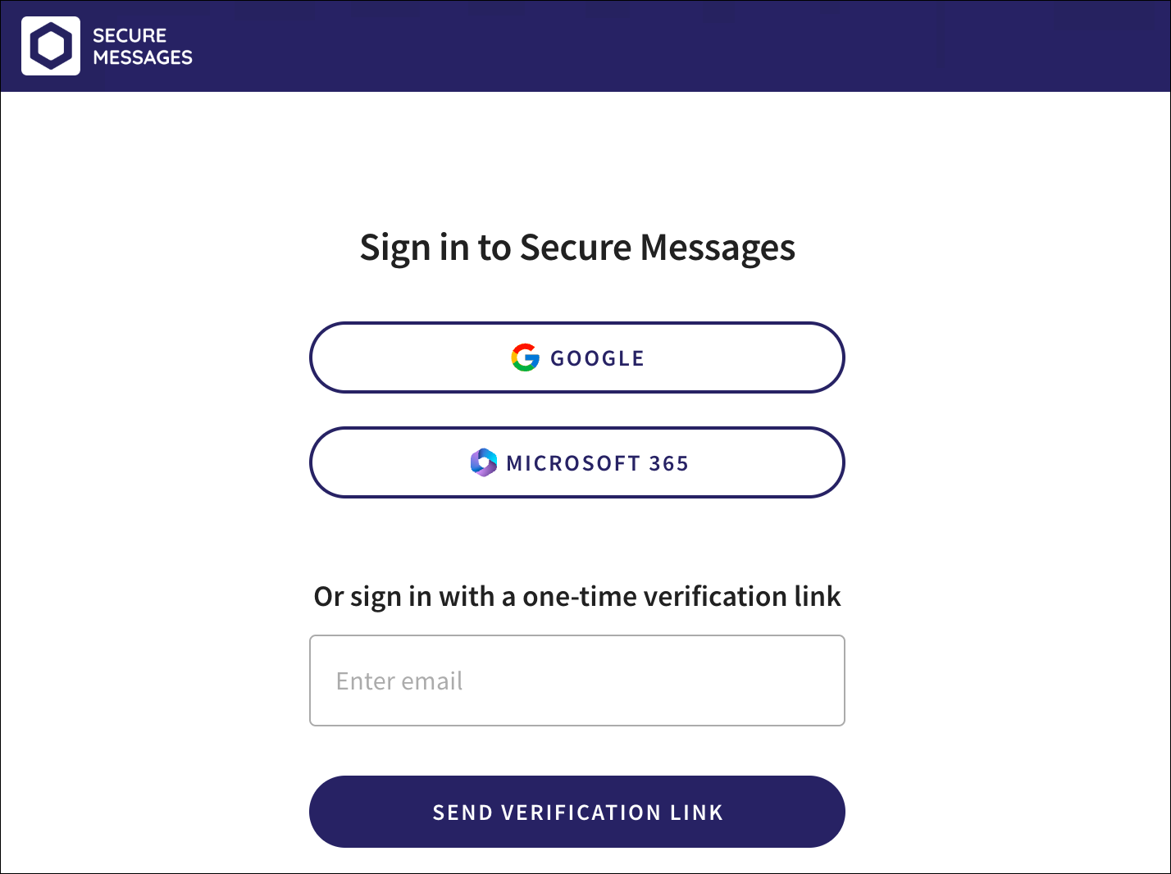Select the multicolored G next to GOOGLE text

[x=525, y=357]
